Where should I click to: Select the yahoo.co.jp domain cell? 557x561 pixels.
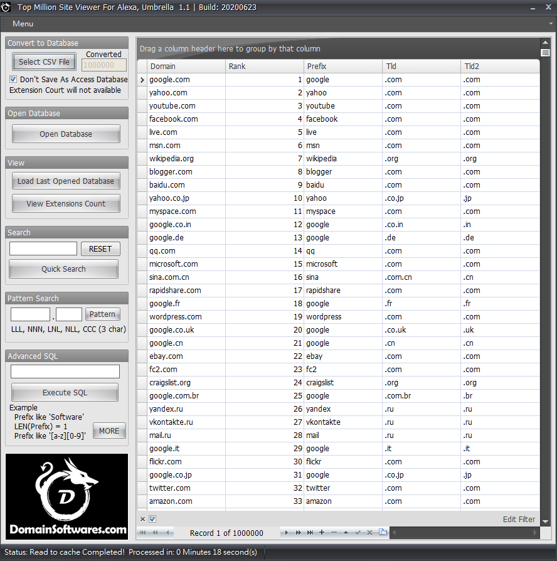(x=186, y=198)
